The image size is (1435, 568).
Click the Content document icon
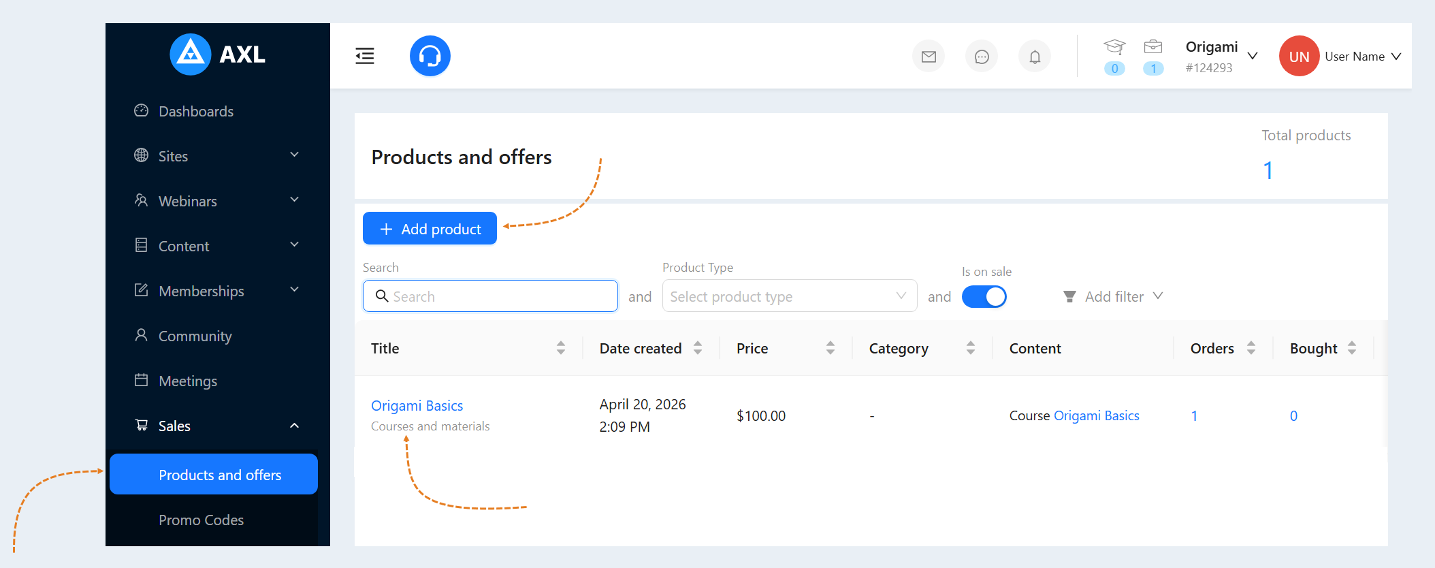[x=141, y=245]
